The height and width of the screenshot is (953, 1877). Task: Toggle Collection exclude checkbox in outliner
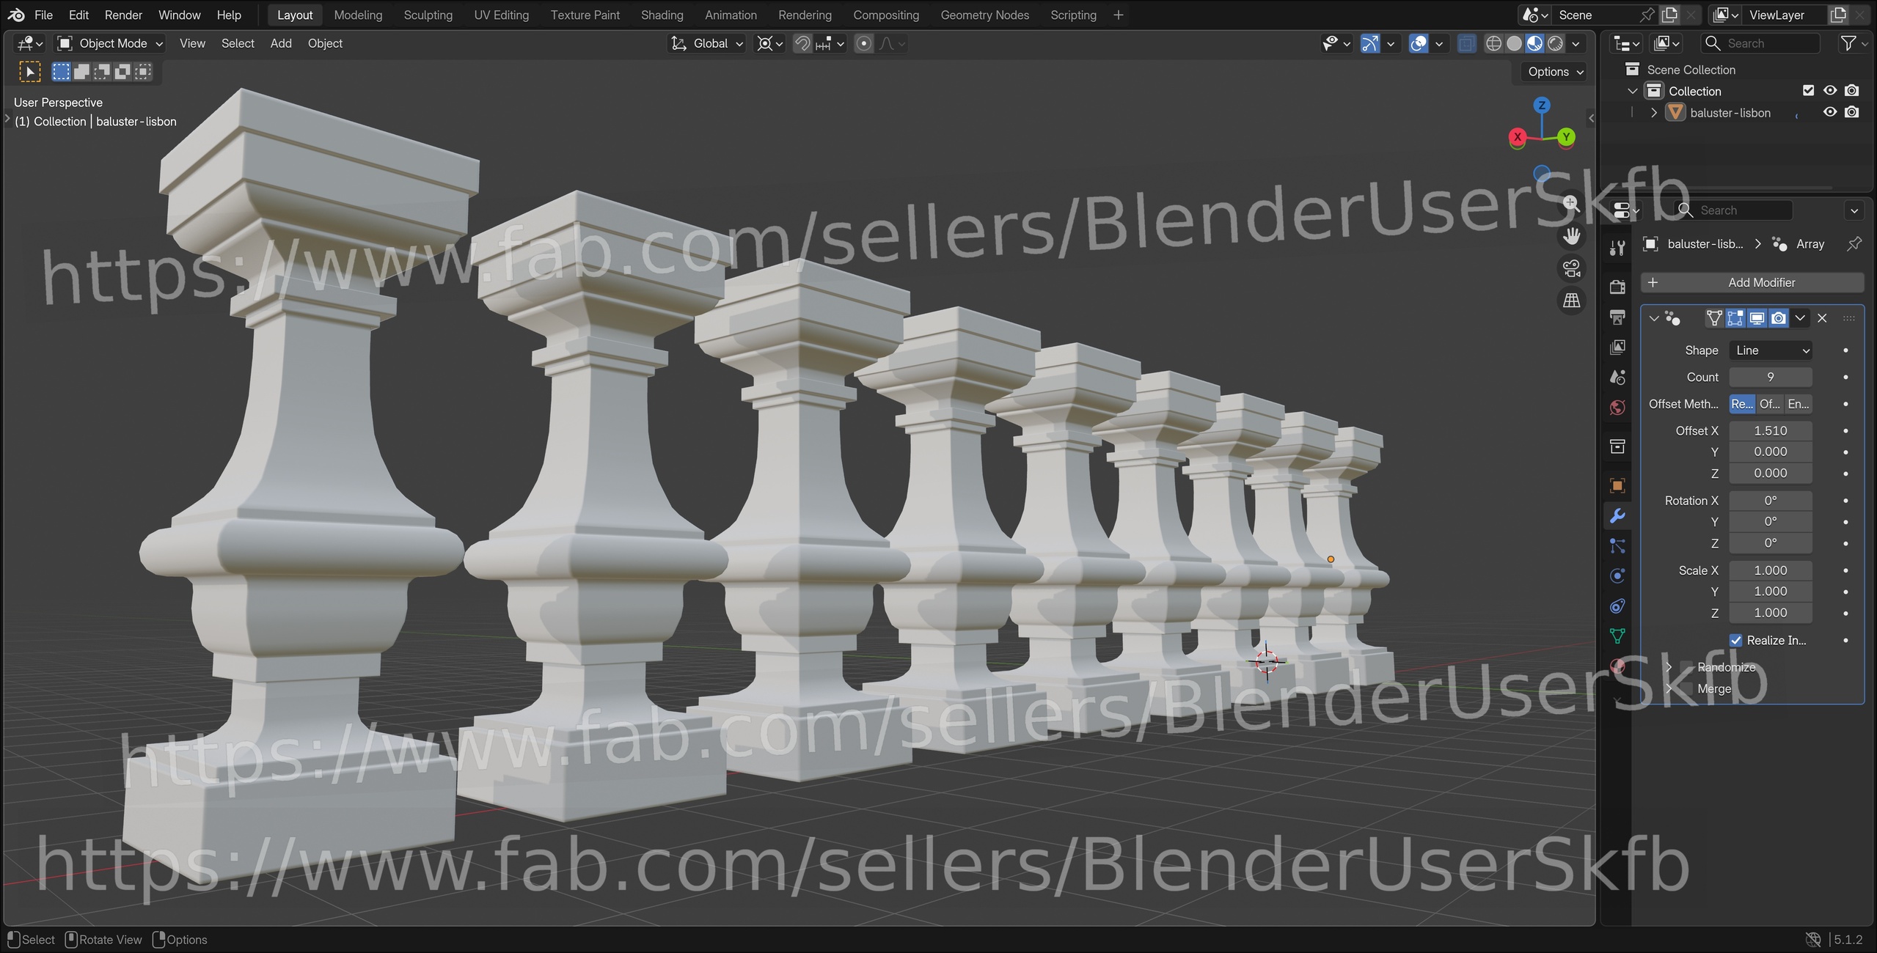click(x=1808, y=91)
